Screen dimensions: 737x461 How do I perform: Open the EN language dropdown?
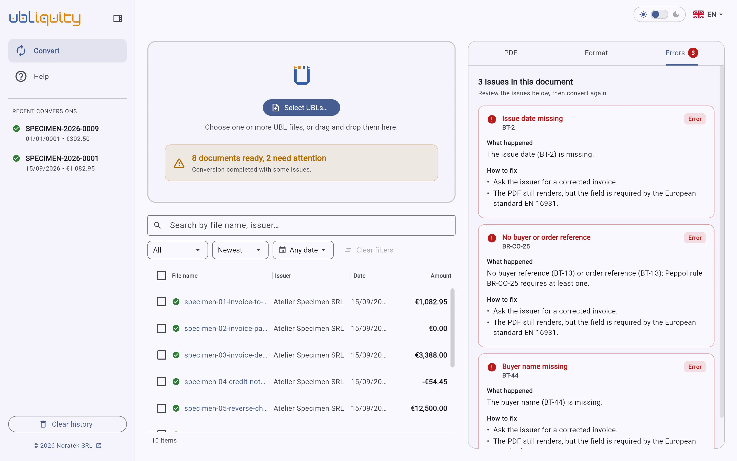(708, 14)
